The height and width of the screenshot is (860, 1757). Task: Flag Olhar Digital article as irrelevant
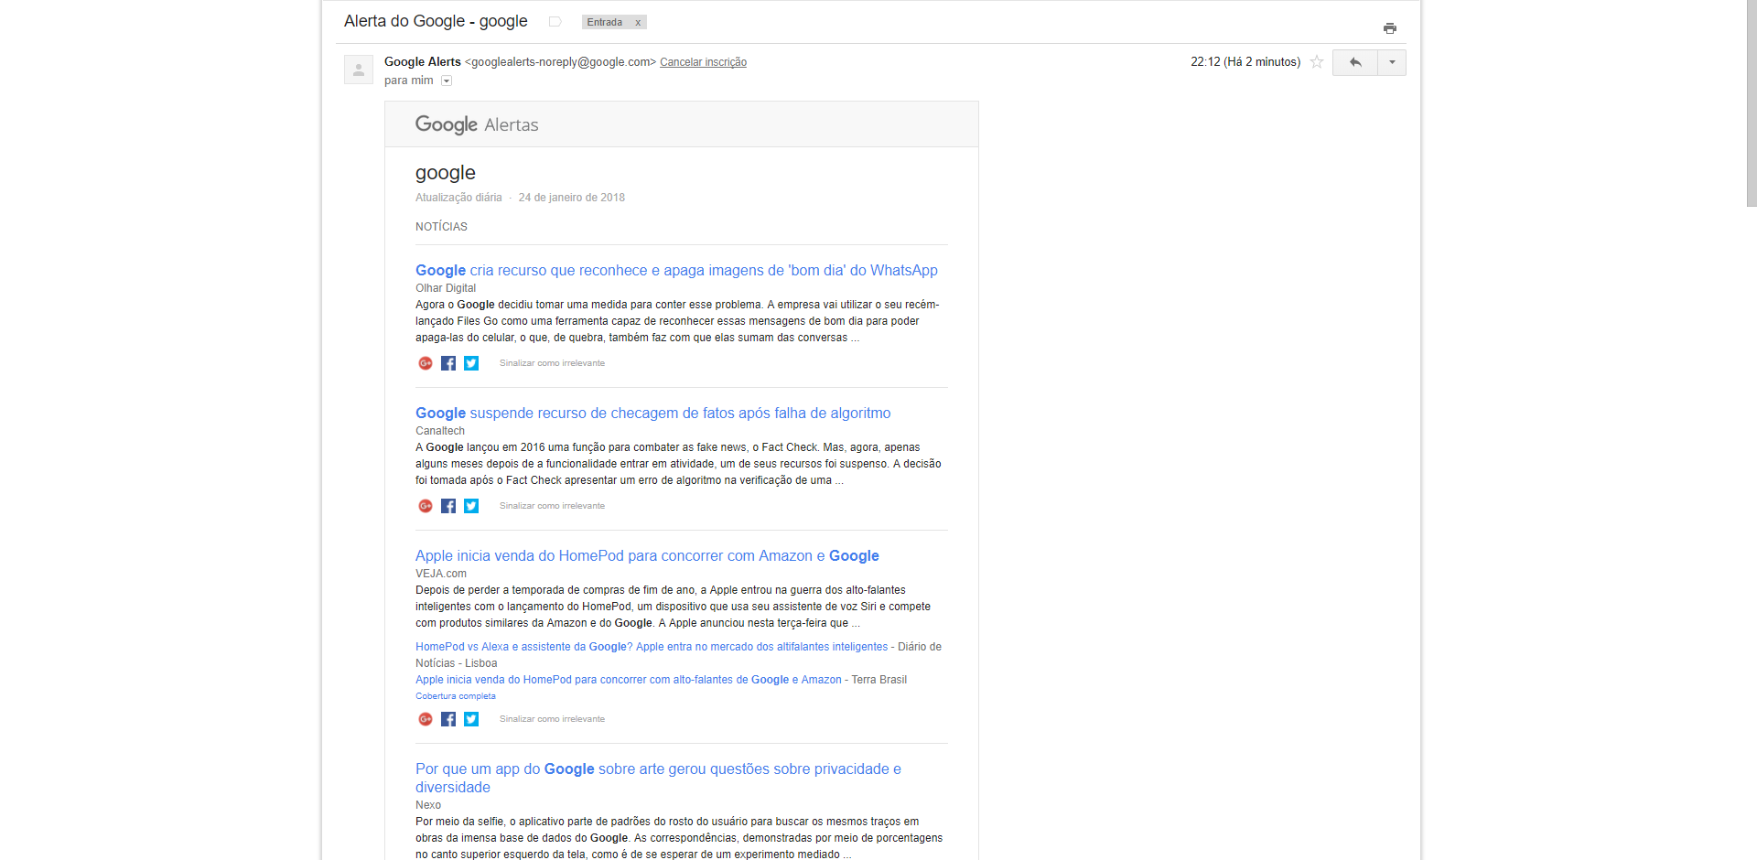552,363
